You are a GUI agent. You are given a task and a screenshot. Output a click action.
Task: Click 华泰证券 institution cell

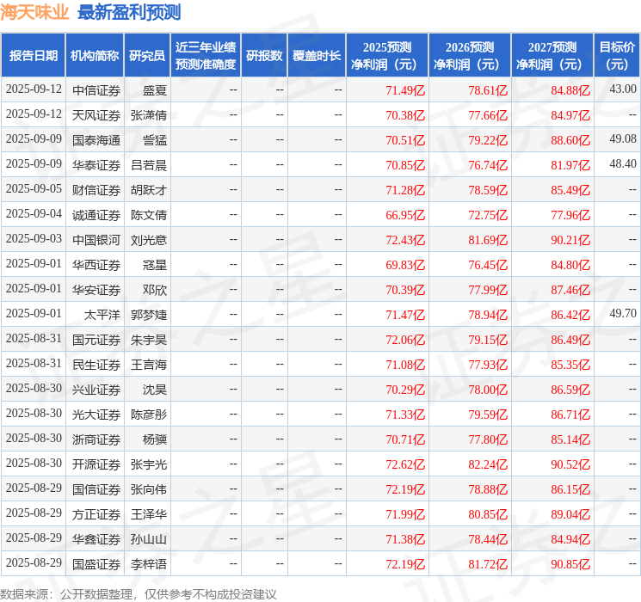96,165
